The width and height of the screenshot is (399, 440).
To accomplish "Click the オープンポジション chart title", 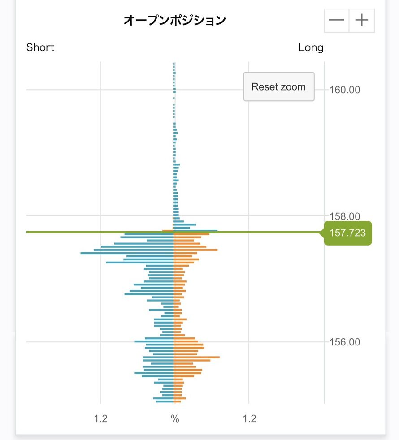I will pos(174,20).
